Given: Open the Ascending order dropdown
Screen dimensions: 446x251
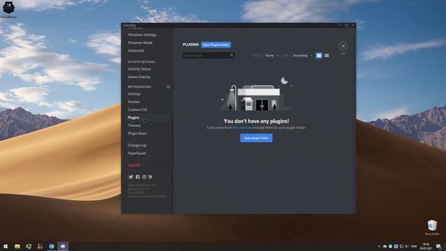Looking at the screenshot, I should [302, 56].
